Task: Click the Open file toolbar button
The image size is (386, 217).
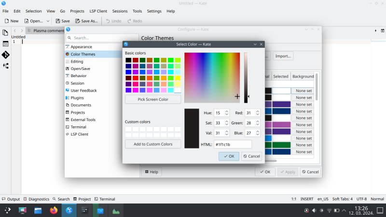Action: [x=34, y=21]
